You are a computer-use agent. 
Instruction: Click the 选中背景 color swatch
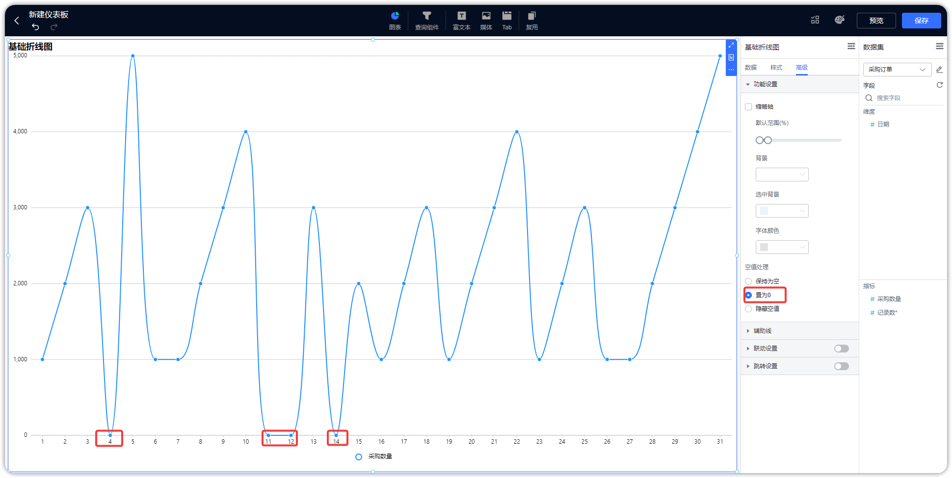pyautogui.click(x=764, y=211)
